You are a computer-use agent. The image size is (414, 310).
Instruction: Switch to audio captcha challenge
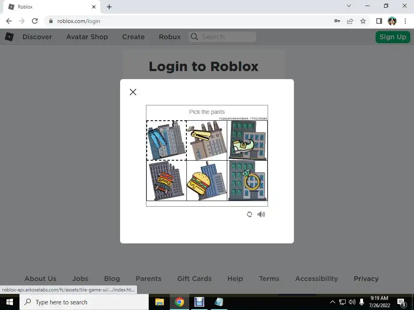(261, 214)
